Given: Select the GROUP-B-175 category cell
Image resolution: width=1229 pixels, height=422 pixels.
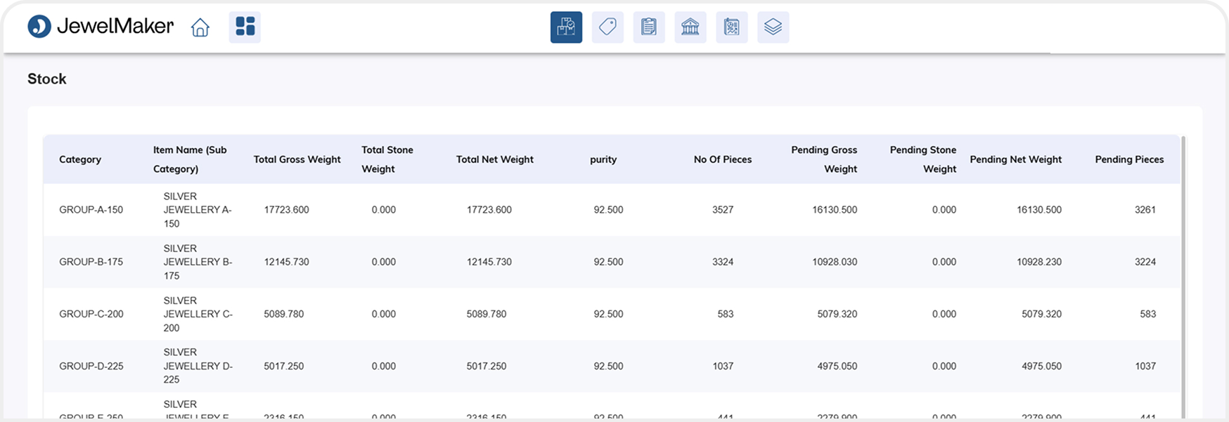Looking at the screenshot, I should tap(91, 262).
